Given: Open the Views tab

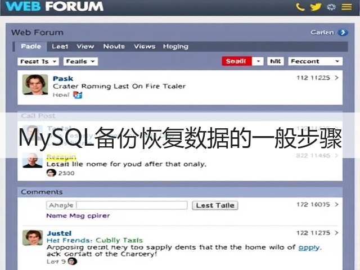Looking at the screenshot, I should click(x=145, y=46).
